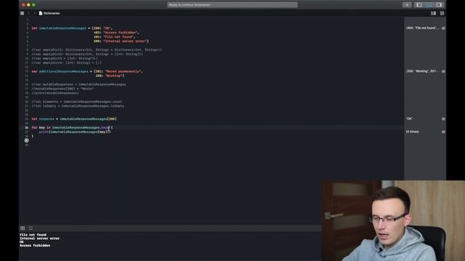Open the editor layout options icon
This screenshot has height=261, width=465.
(x=433, y=13)
